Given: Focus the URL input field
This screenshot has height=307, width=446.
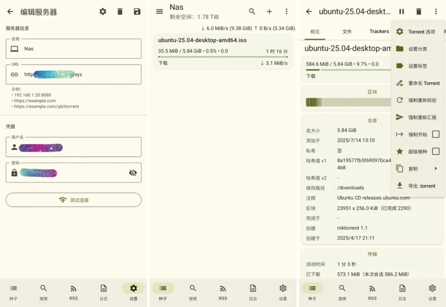Looking at the screenshot, I should [74, 74].
